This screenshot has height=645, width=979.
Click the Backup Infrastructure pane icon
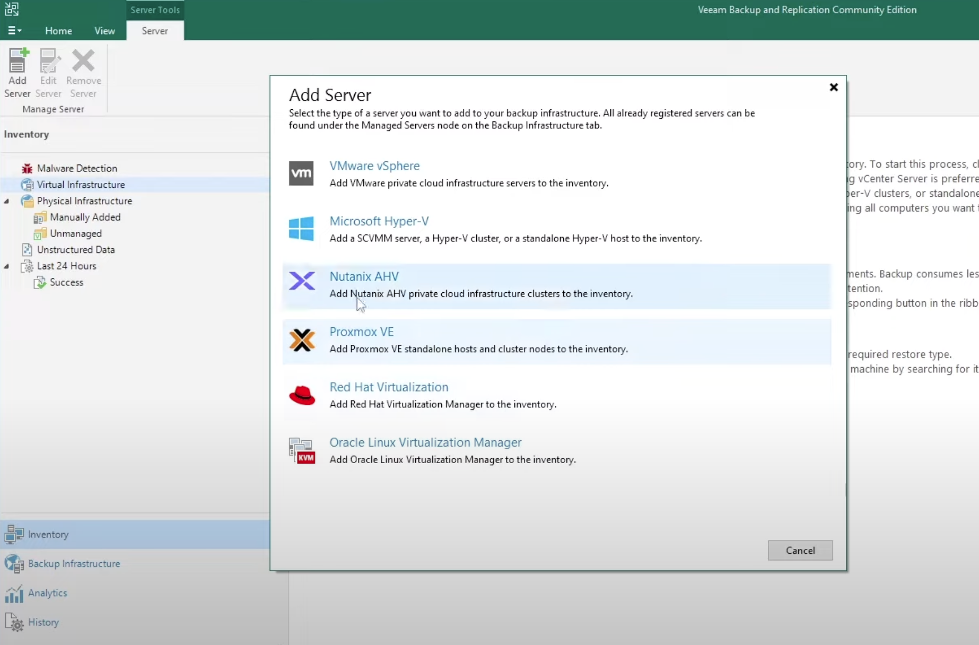(x=14, y=564)
